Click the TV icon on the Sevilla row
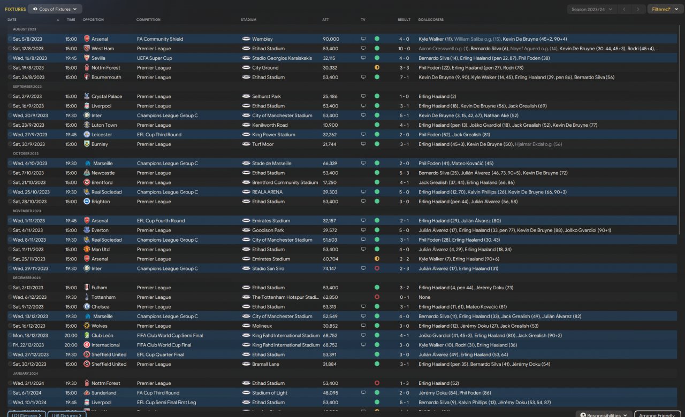The width and height of the screenshot is (685, 417). tap(363, 58)
